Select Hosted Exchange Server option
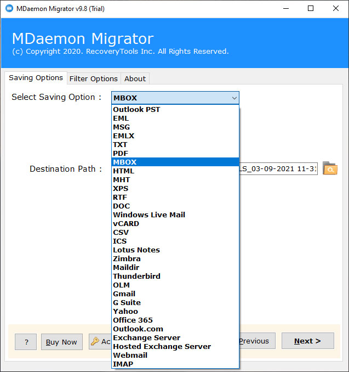The width and height of the screenshot is (349, 372). click(175, 346)
